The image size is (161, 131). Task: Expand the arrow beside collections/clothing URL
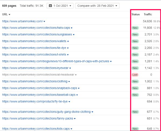pyautogui.click(x=69, y=81)
